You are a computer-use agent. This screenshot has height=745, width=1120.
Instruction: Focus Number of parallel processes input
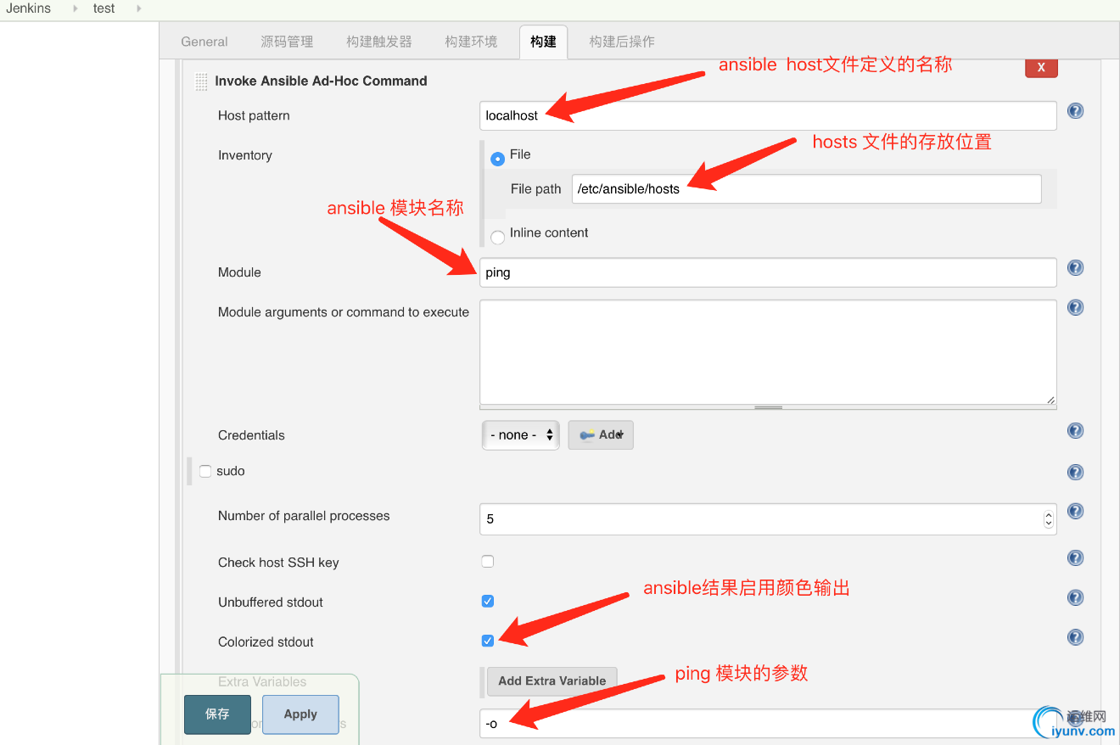click(x=768, y=518)
